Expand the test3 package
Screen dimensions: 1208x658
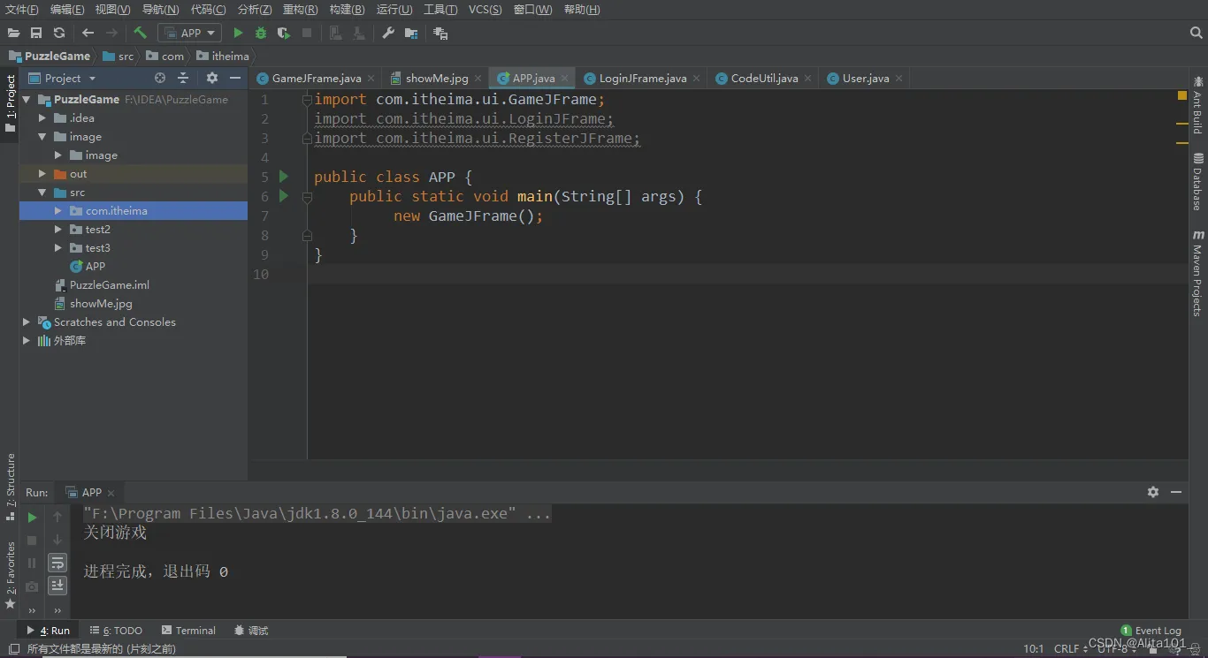[x=58, y=248]
